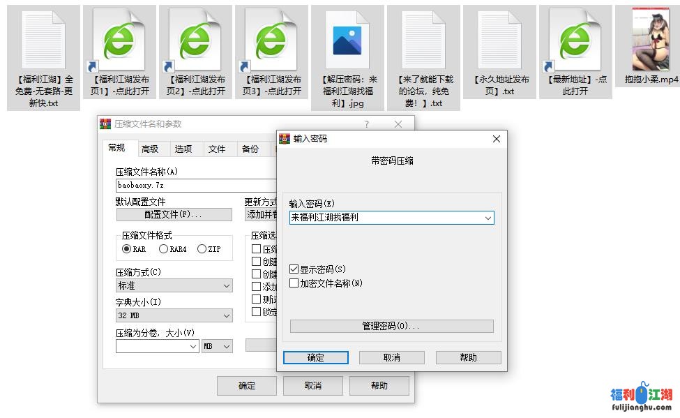Viewport: 680px width, 418px height.
Task: Open the page 1 browser shortcut icon
Action: (119, 39)
